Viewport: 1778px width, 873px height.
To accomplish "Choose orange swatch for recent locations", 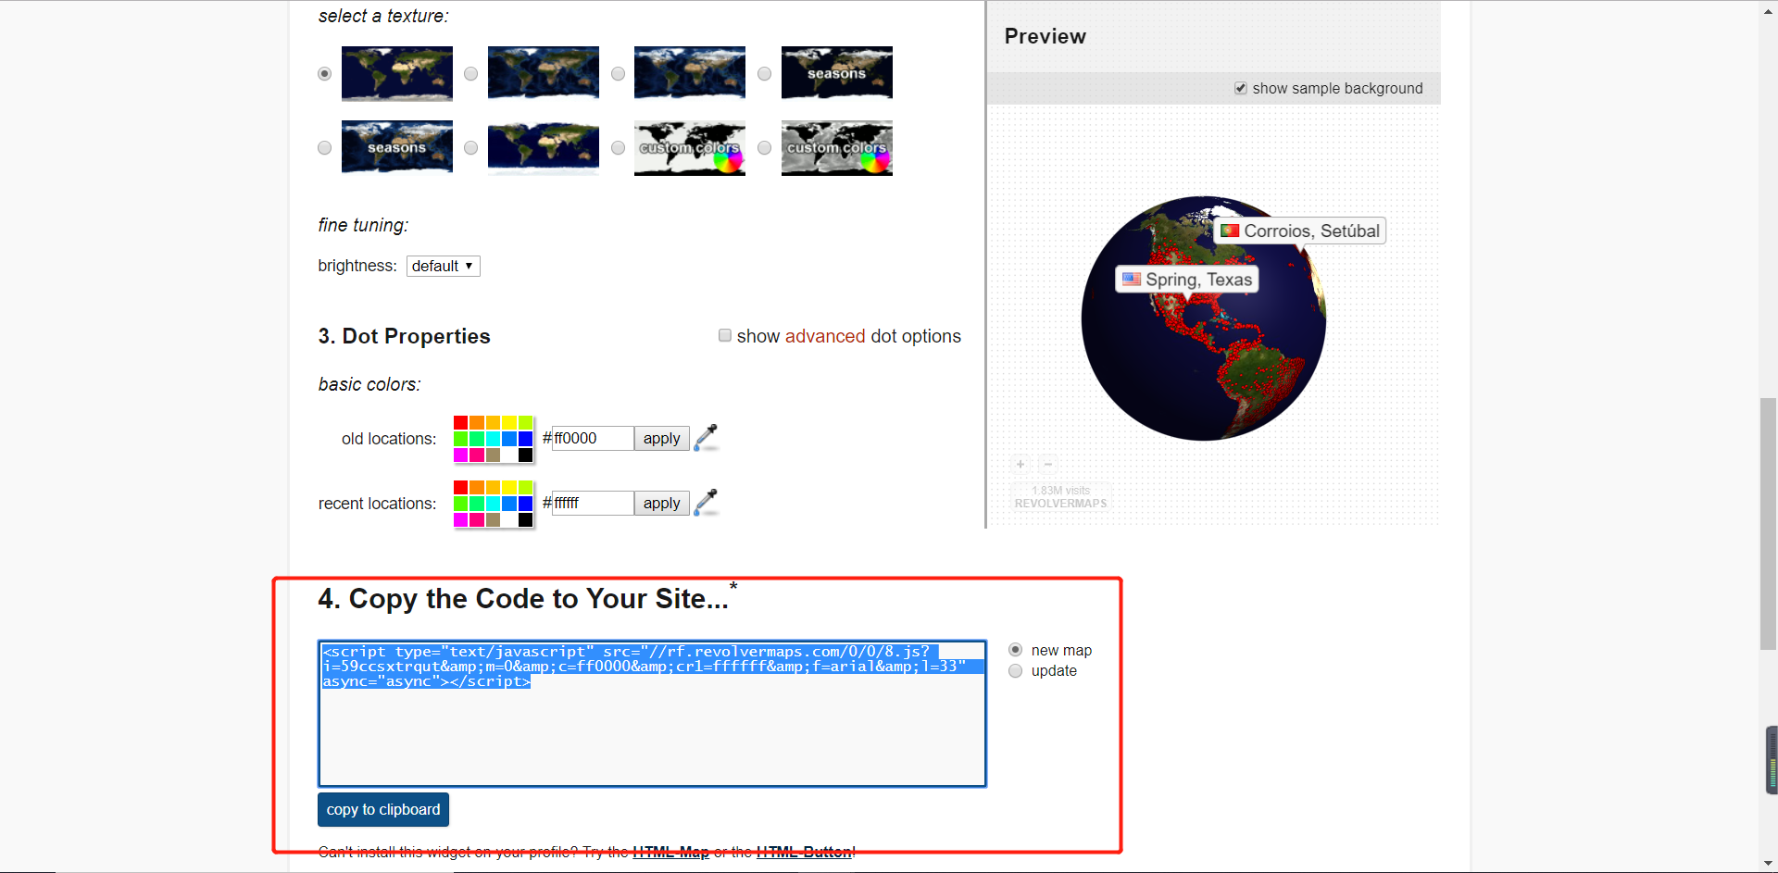I will pyautogui.click(x=477, y=487).
